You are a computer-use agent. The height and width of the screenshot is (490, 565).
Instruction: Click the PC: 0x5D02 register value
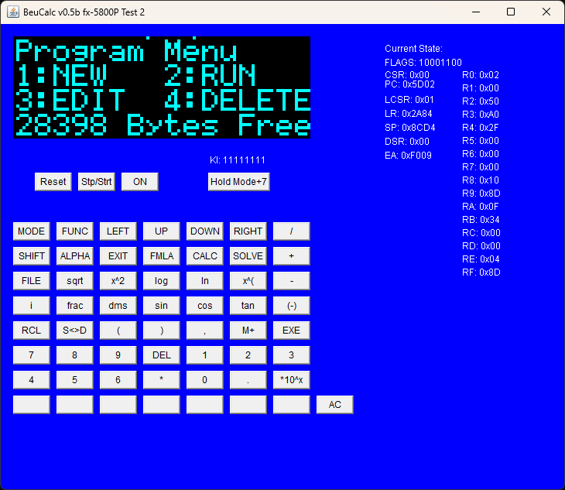point(409,84)
